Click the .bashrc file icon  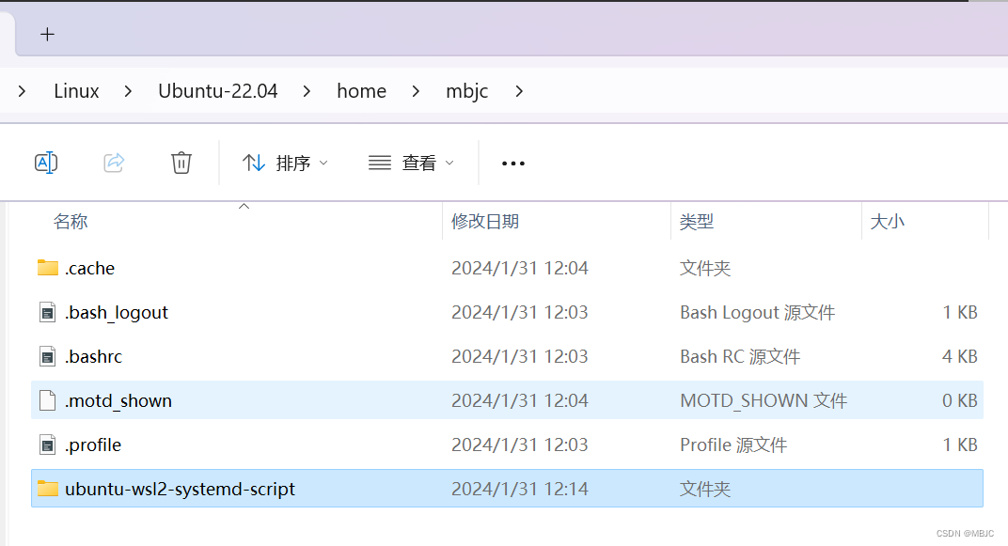coord(48,356)
